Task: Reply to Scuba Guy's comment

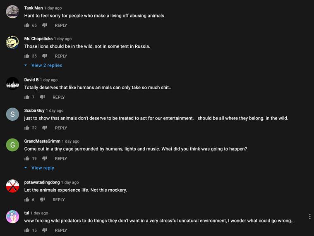Action: pos(61,128)
